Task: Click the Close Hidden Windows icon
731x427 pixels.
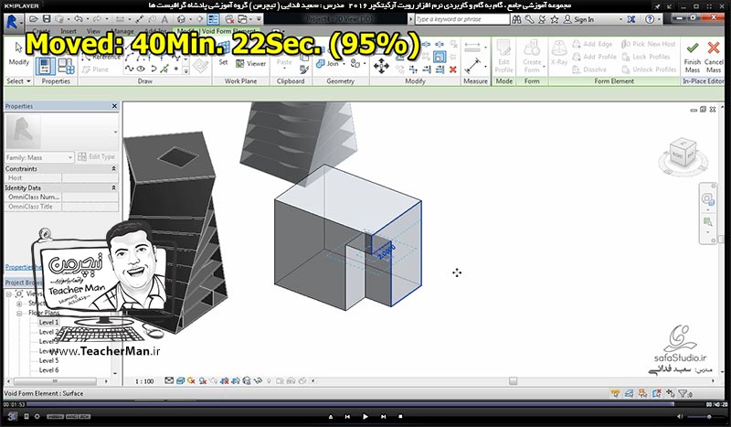Action: pos(229,19)
